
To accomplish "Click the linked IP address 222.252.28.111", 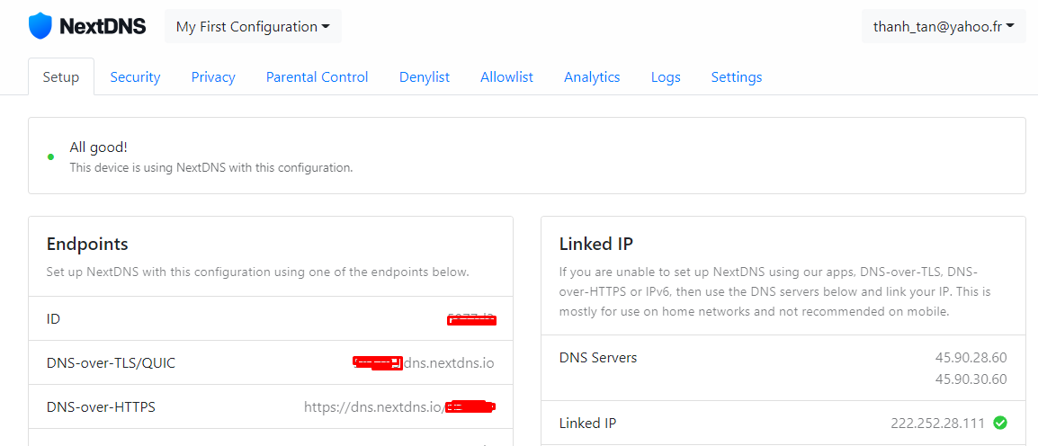I will pos(938,423).
